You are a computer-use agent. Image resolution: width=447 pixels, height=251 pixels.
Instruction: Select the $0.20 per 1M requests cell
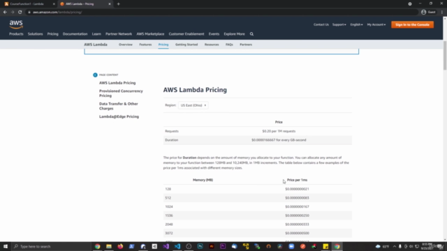(279, 131)
